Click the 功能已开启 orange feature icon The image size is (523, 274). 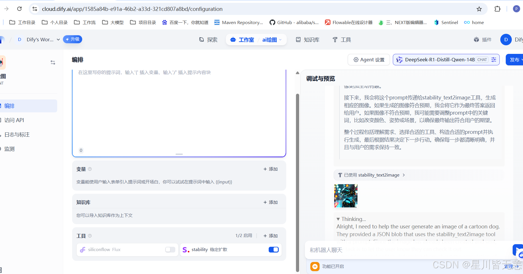[x=315, y=266]
